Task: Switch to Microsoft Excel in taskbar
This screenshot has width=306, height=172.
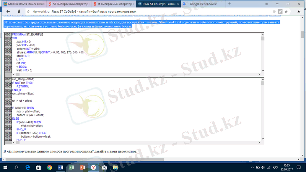Action: click(72, 167)
